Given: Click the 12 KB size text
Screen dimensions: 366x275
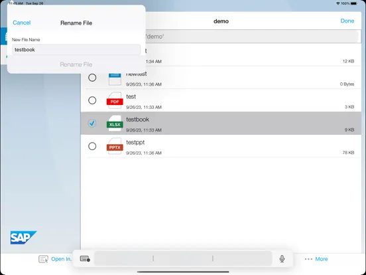Looking at the screenshot, I should coord(348,61).
